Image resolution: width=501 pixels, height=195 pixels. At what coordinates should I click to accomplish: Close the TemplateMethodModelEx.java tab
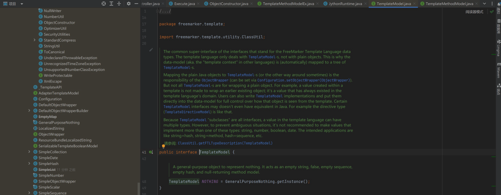tap(317, 4)
